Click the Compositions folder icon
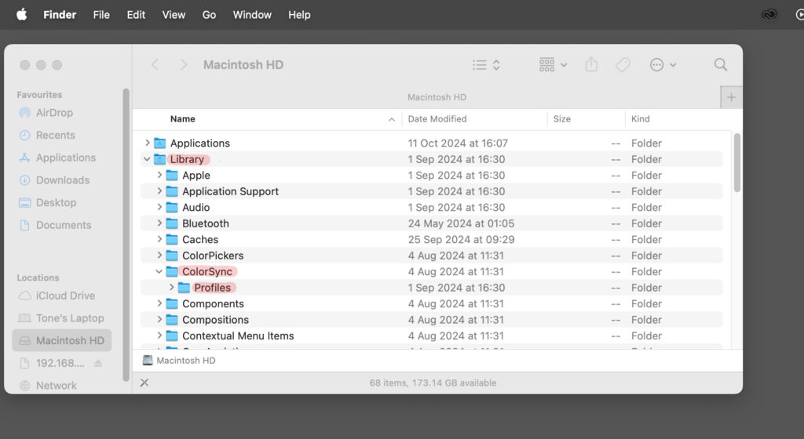Image resolution: width=804 pixels, height=439 pixels. pos(172,320)
